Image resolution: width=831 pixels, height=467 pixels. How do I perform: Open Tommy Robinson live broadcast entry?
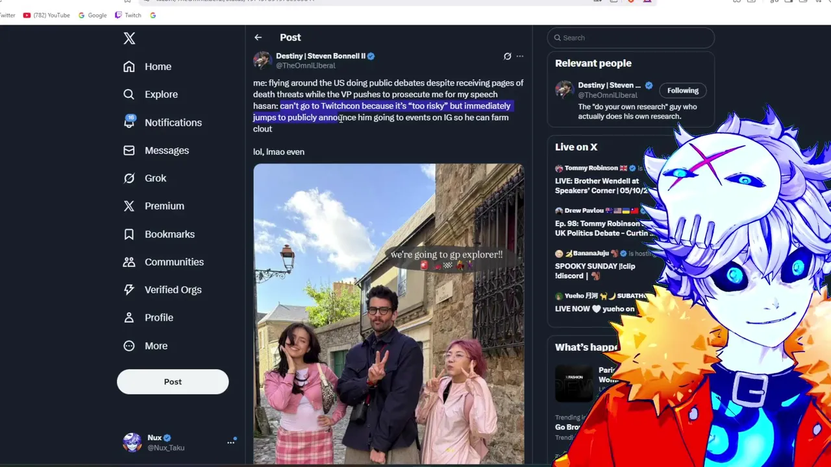601,180
